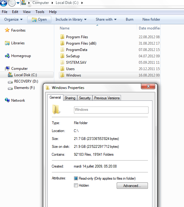This screenshot has width=184, height=207.
Task: Close the Windows Properties dialog
Action: [148, 86]
